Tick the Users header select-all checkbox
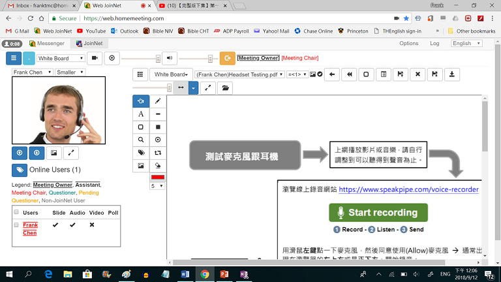The height and width of the screenshot is (282, 501). (x=16, y=212)
